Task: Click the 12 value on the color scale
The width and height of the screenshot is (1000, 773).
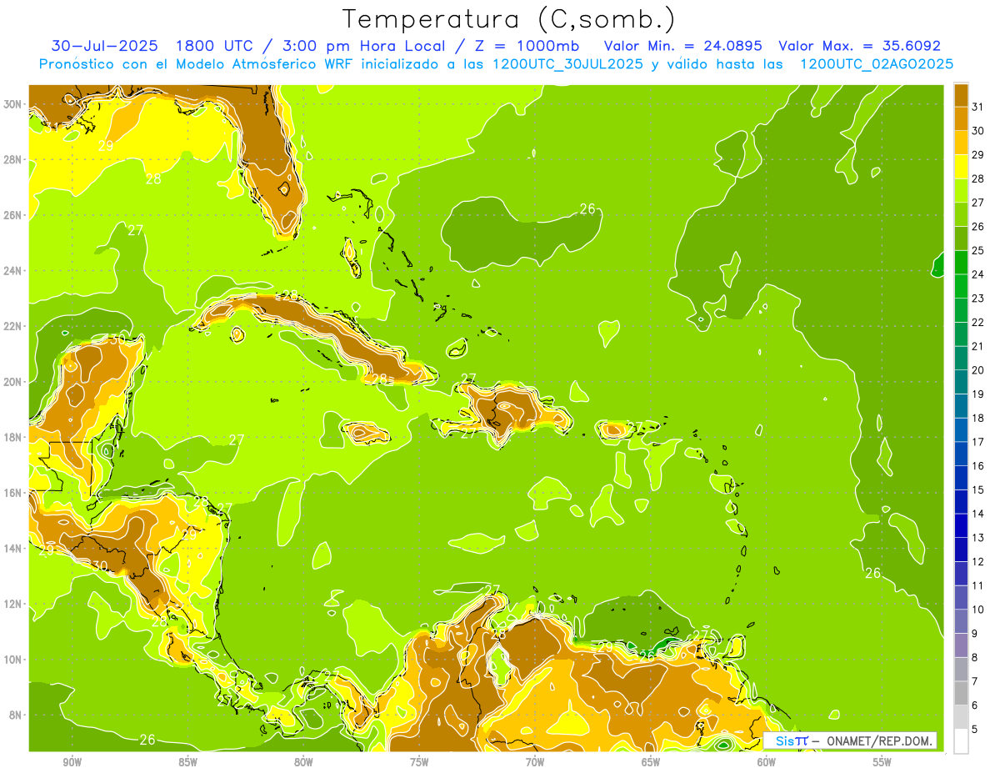Action: coord(978,561)
